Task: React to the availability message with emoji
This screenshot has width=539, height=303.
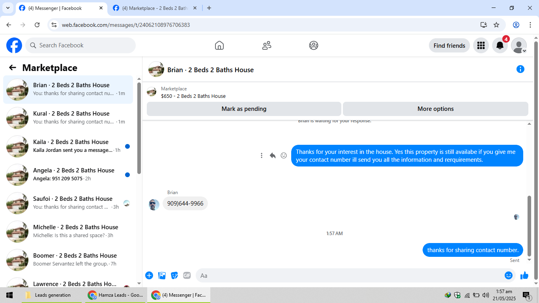Action: tap(284, 155)
